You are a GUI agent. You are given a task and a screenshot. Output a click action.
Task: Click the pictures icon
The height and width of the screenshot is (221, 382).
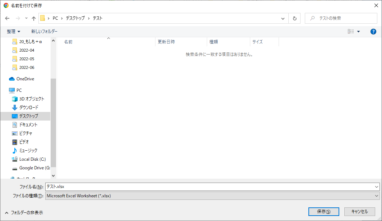click(15, 133)
